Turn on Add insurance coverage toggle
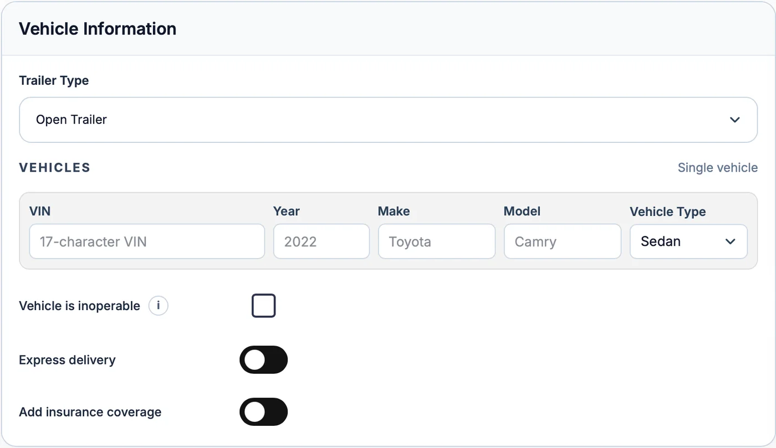This screenshot has width=776, height=448. pos(264,412)
